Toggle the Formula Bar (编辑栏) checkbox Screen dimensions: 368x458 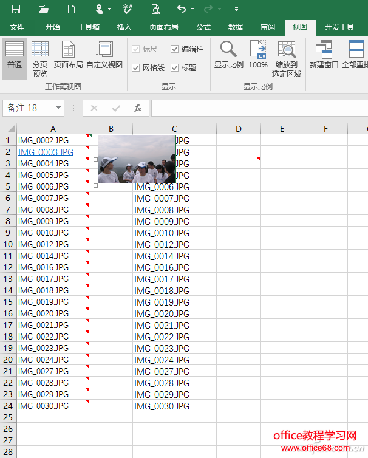click(175, 49)
